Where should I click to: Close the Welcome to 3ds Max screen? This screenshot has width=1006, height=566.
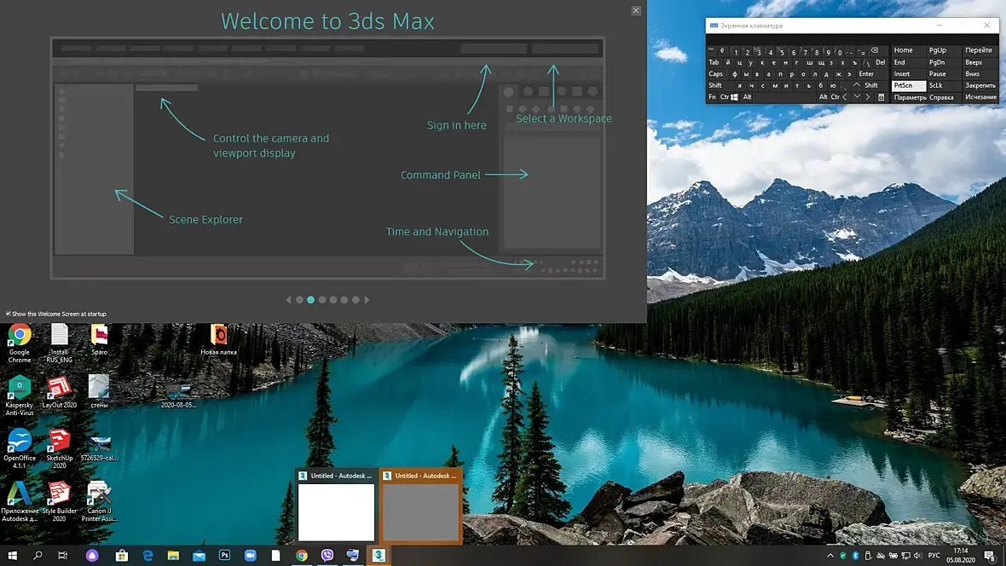click(x=636, y=10)
